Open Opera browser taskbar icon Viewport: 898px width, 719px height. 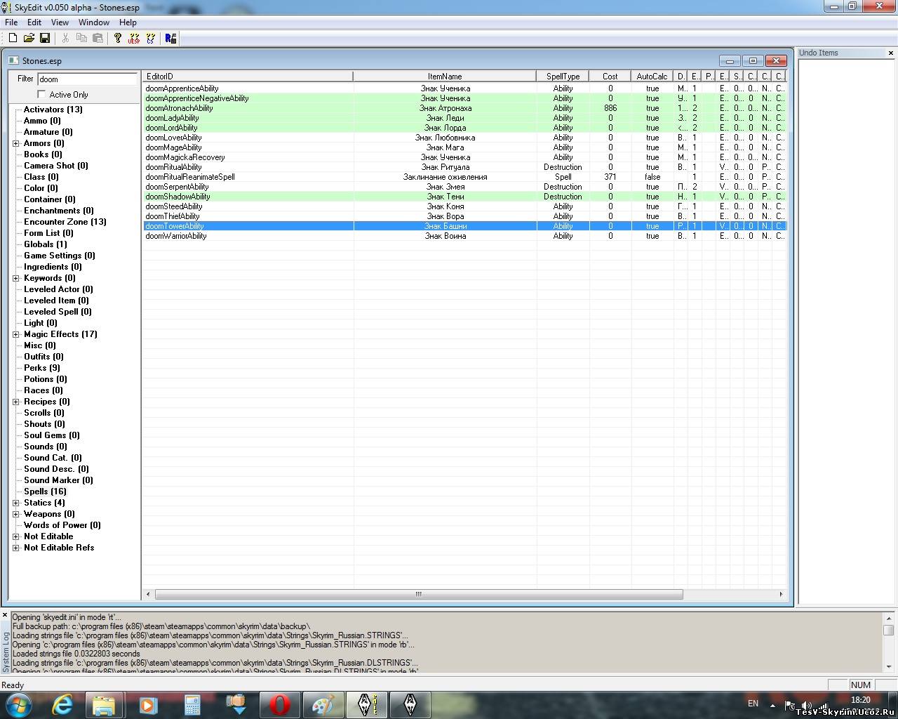click(279, 705)
